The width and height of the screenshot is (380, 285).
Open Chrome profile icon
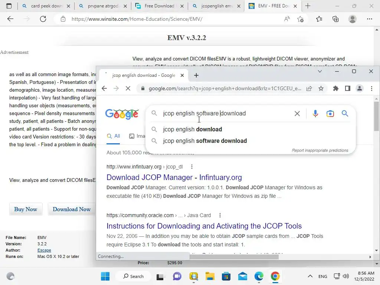coord(360,88)
